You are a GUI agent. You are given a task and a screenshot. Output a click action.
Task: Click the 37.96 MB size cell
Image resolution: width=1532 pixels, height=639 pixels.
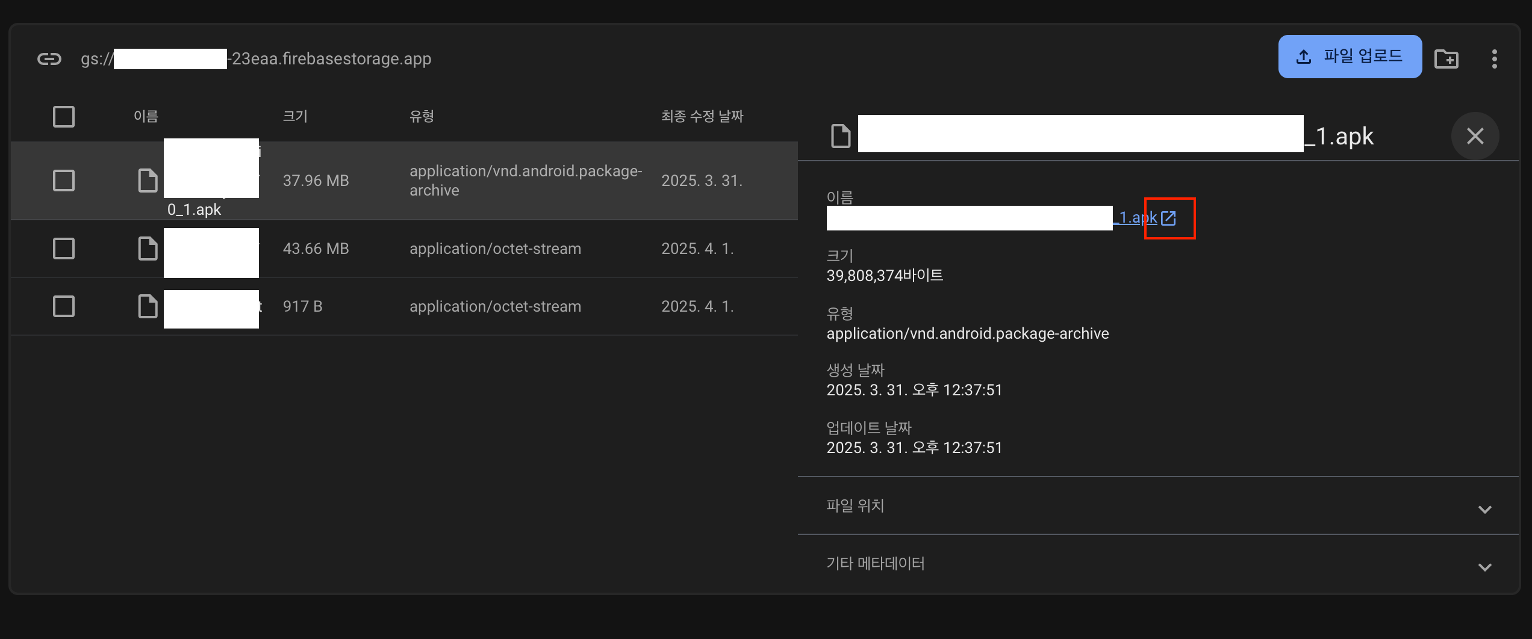pyautogui.click(x=316, y=181)
